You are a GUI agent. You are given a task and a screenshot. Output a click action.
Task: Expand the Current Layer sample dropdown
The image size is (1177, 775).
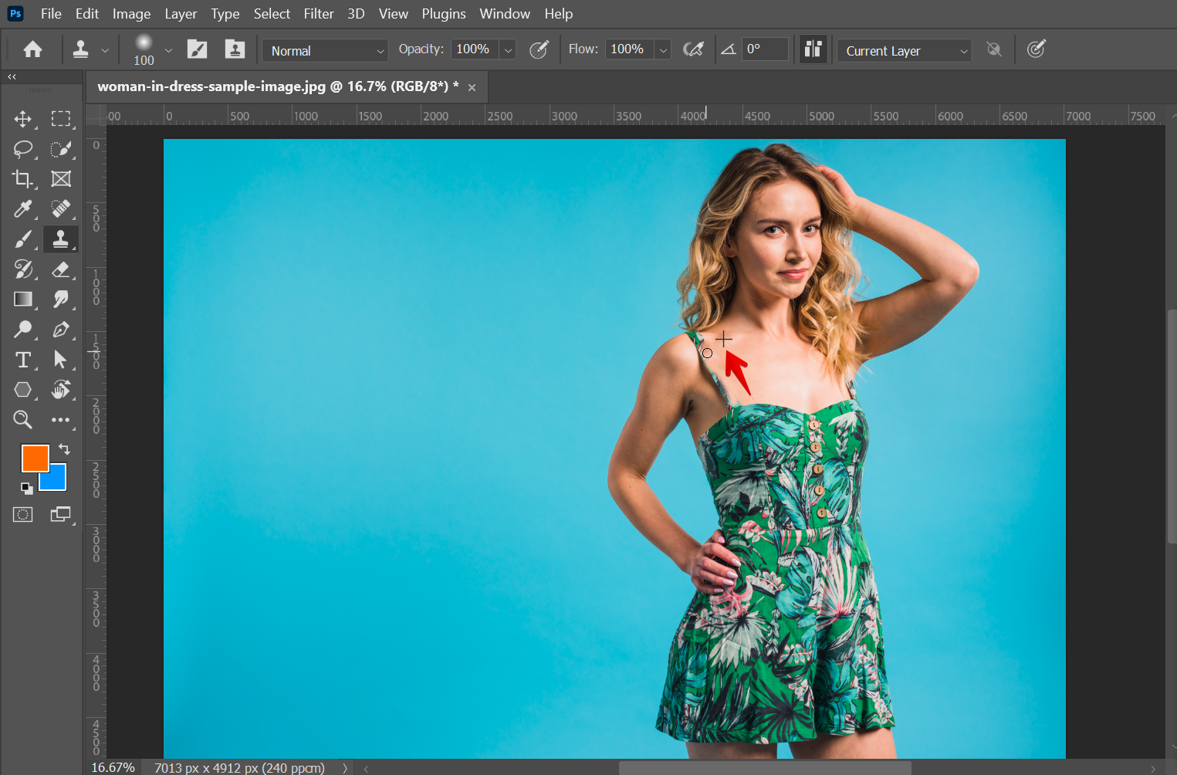coord(904,51)
